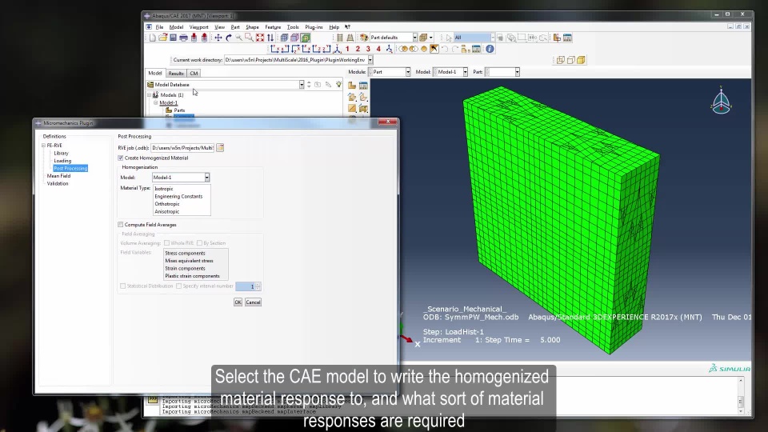Open selection filter All dropdown
768x432 pixels.
tap(492, 38)
